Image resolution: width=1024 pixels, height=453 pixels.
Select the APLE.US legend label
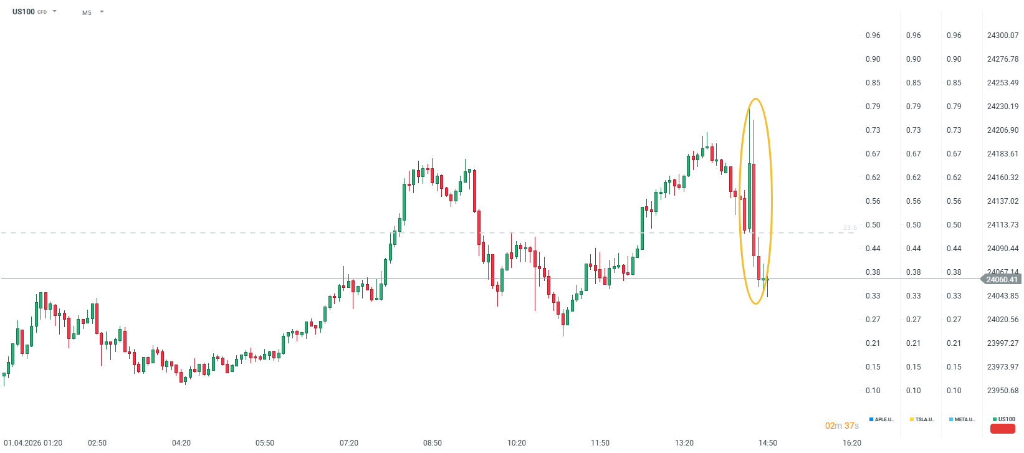coord(884,419)
